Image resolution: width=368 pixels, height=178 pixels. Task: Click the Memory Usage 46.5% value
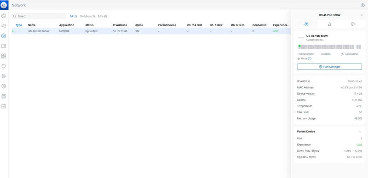(358, 118)
